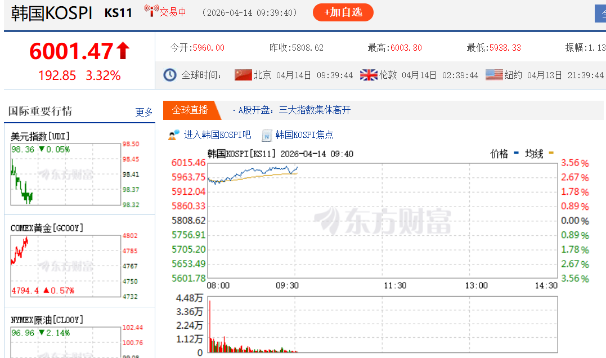Click the timestamp (2026-04-14 09:39:40)
Image resolution: width=606 pixels, height=358 pixels.
point(250,13)
